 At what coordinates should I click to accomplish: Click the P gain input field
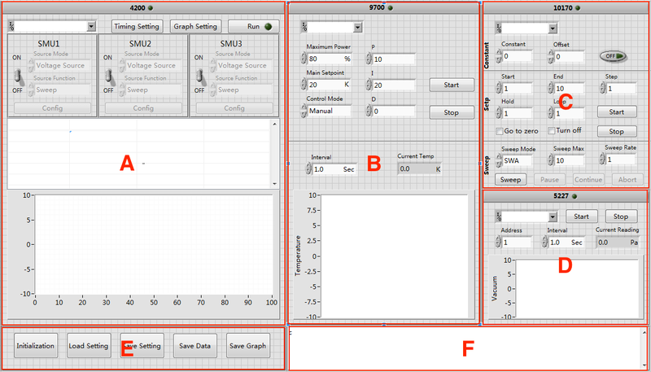(394, 59)
